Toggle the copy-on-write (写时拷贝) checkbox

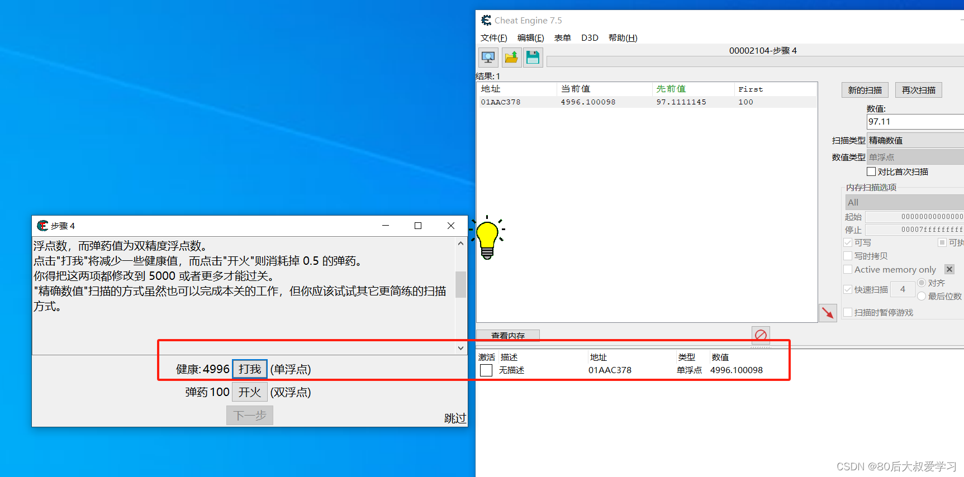point(848,256)
